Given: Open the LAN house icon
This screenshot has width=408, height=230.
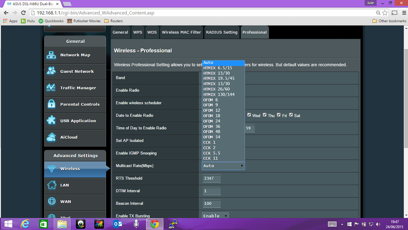Looking at the screenshot, I should (51, 185).
